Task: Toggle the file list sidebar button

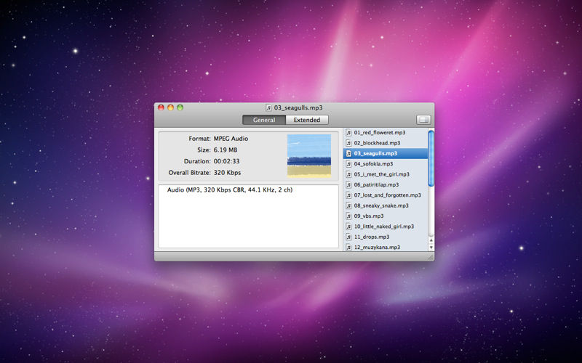Action: pyautogui.click(x=423, y=120)
